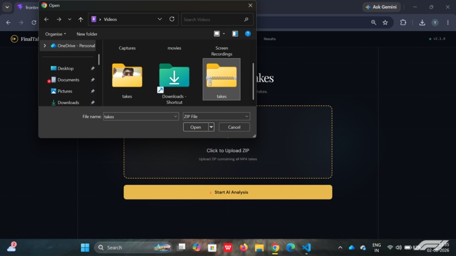Go forward in the Open dialog
The width and height of the screenshot is (456, 256).
point(59,19)
